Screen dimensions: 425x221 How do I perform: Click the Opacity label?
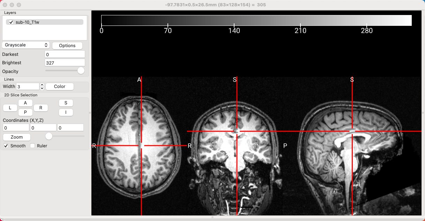coord(10,71)
